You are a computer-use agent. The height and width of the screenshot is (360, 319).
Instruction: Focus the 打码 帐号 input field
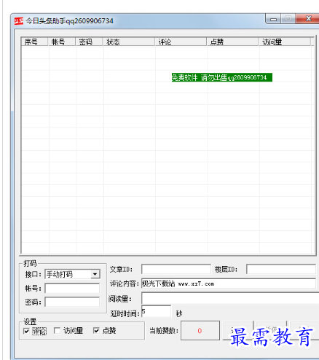click(x=72, y=289)
